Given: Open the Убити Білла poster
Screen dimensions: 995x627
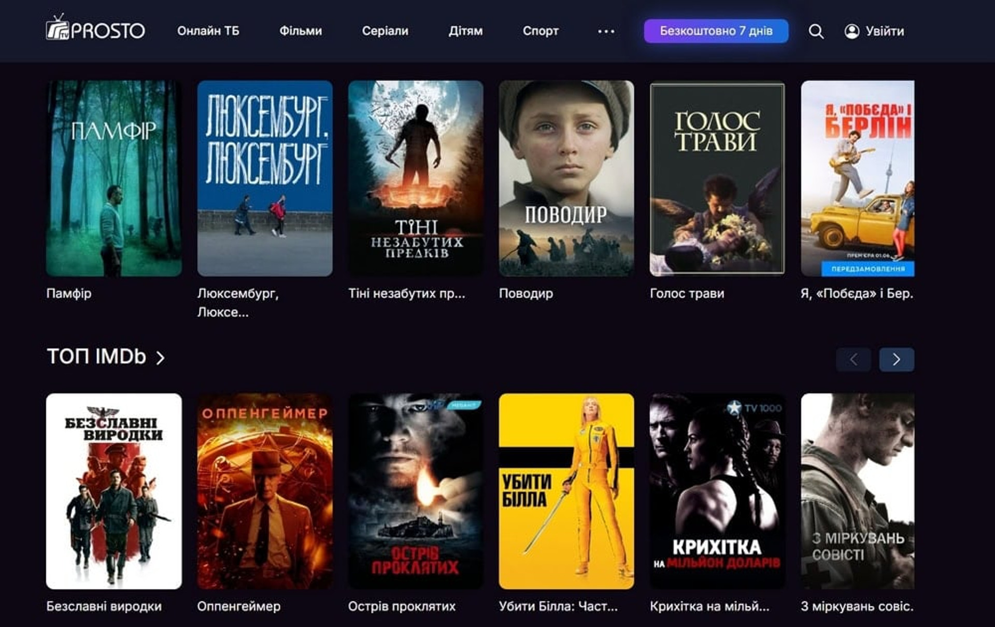Looking at the screenshot, I should pos(566,491).
